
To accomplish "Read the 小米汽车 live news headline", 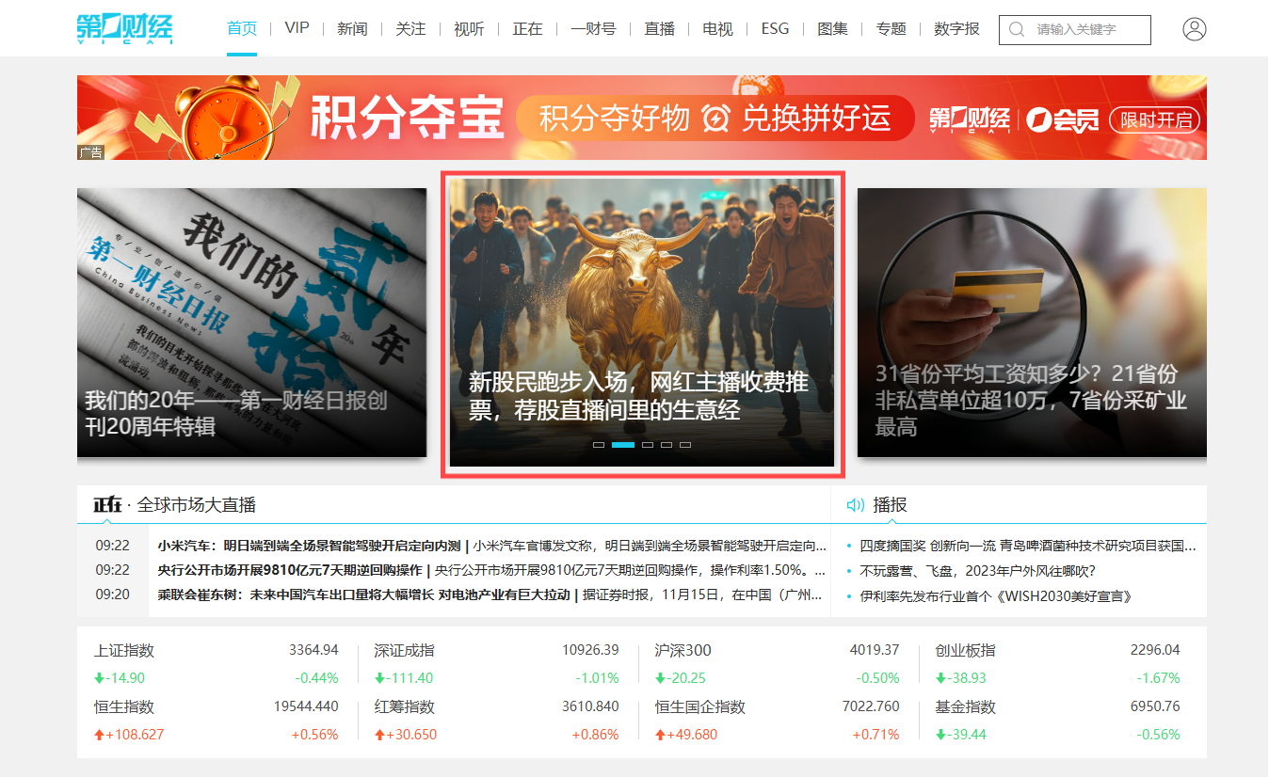I will pyautogui.click(x=309, y=546).
